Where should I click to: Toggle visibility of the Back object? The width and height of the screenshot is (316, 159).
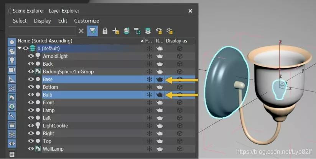(x=31, y=64)
